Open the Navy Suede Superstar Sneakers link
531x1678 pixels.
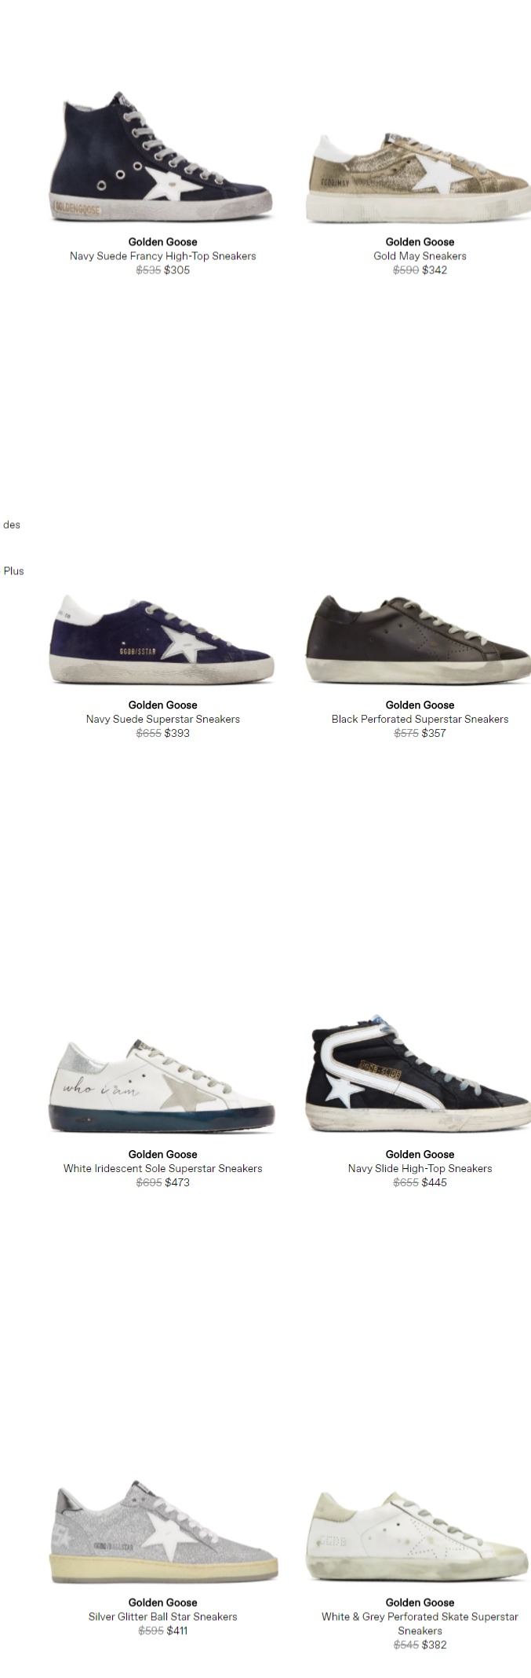coord(162,719)
